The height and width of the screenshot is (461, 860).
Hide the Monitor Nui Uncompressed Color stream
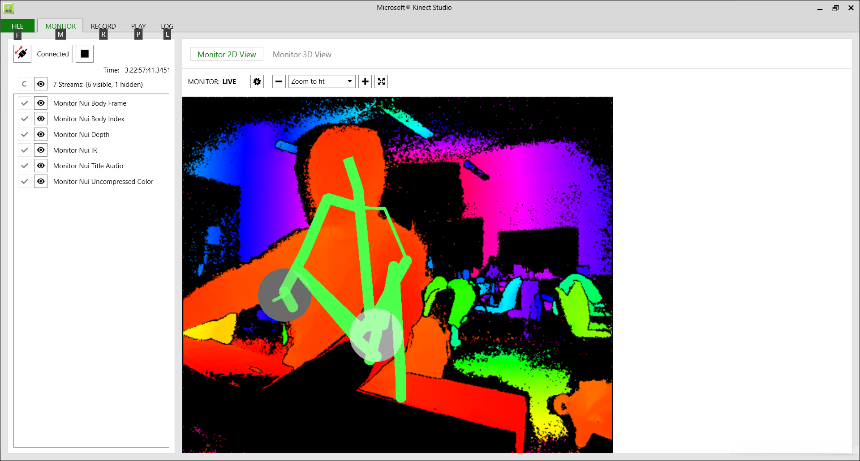pos(41,181)
